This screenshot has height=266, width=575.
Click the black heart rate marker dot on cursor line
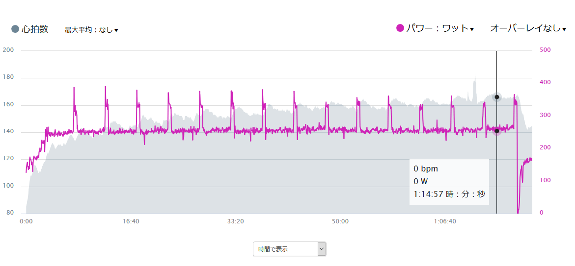click(497, 97)
